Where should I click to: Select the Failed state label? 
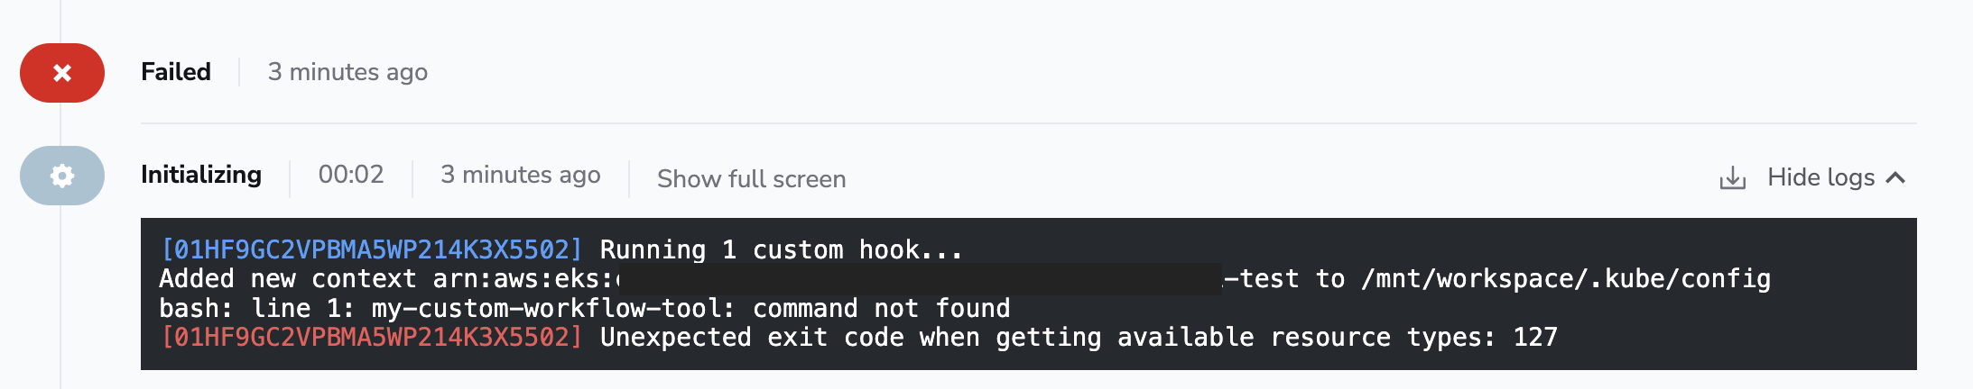[176, 72]
